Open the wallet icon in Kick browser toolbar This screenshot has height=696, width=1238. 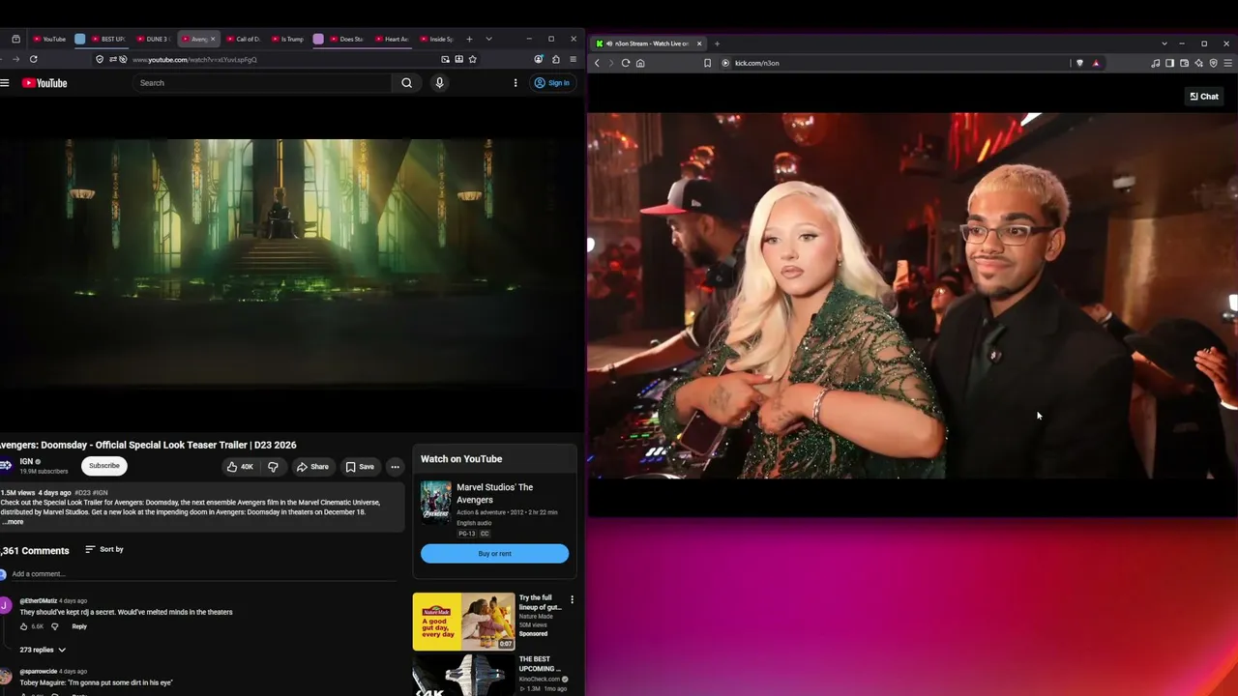(x=1184, y=63)
